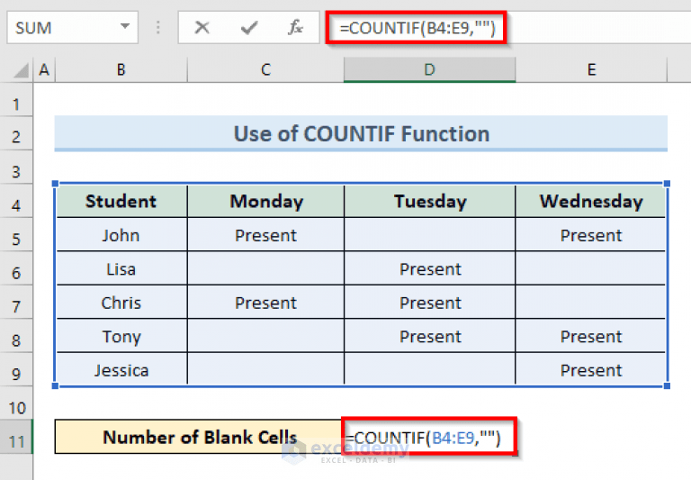Select the 'Wednesday' header cell

(590, 201)
